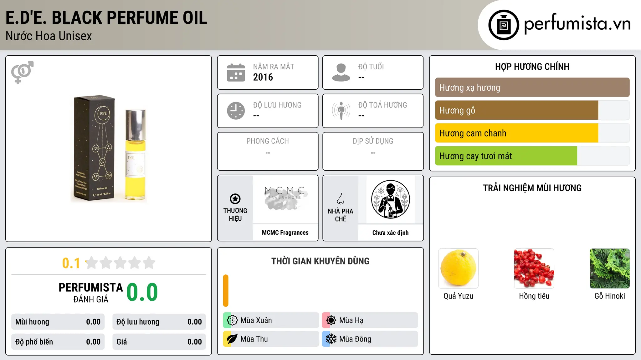Click the perfumista.vn perfume bottle logo icon

504,25
